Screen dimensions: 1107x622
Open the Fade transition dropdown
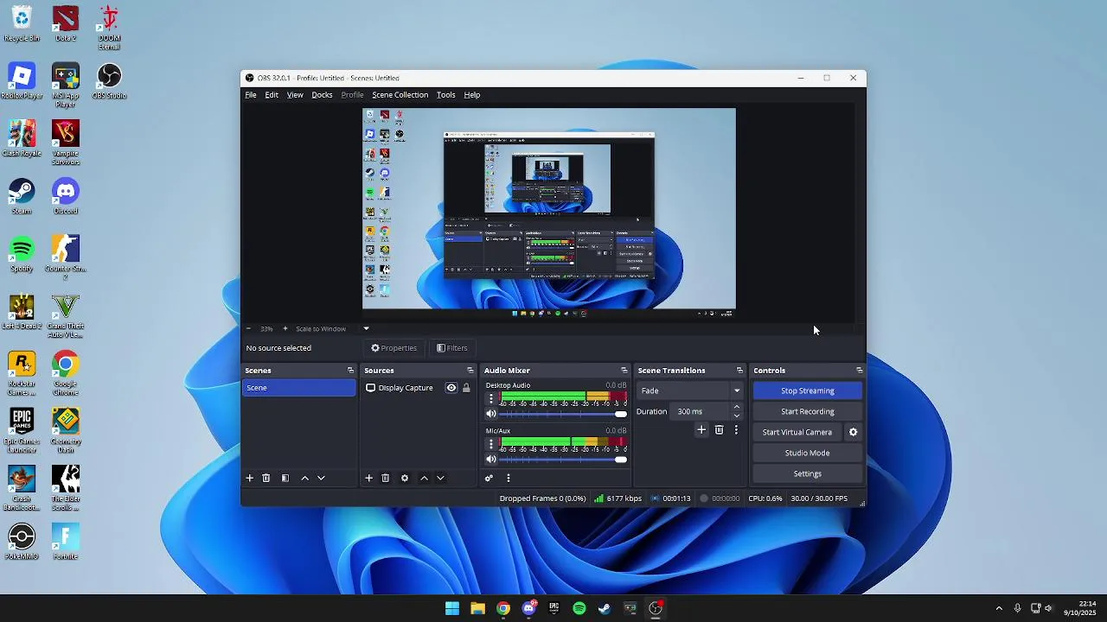[x=690, y=390]
